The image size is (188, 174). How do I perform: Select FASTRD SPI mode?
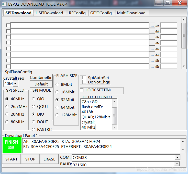click(33, 129)
